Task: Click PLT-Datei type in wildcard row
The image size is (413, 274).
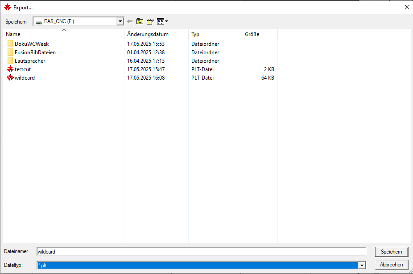Action: [x=202, y=77]
